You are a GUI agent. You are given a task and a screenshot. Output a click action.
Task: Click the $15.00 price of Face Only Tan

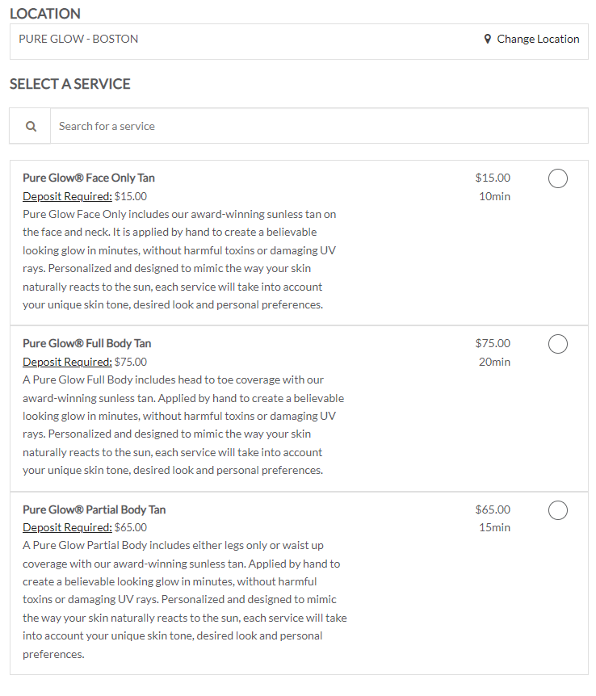coord(493,178)
